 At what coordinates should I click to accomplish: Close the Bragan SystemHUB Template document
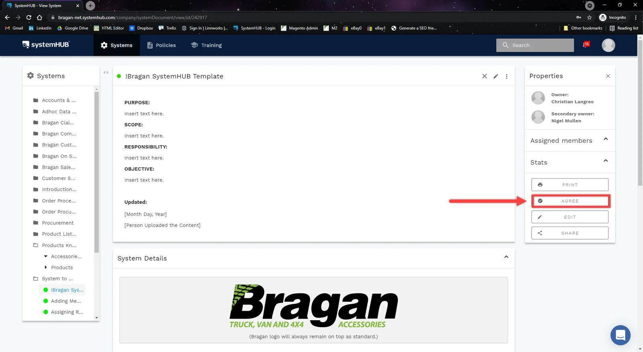485,76
